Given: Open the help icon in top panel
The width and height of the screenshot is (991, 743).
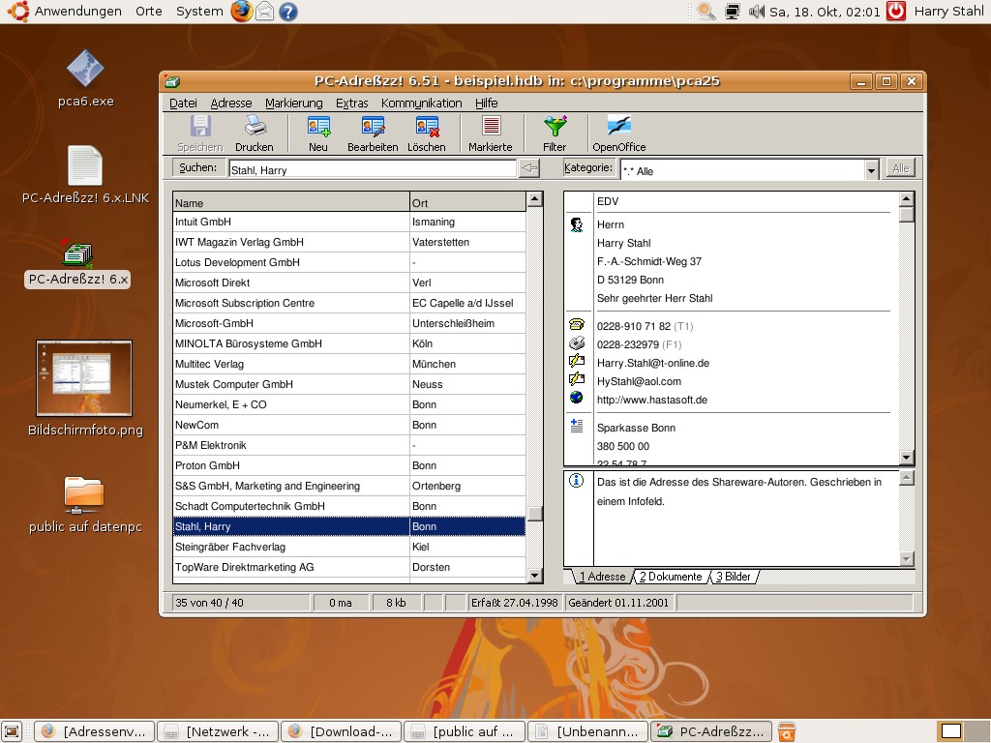Looking at the screenshot, I should pos(288,12).
